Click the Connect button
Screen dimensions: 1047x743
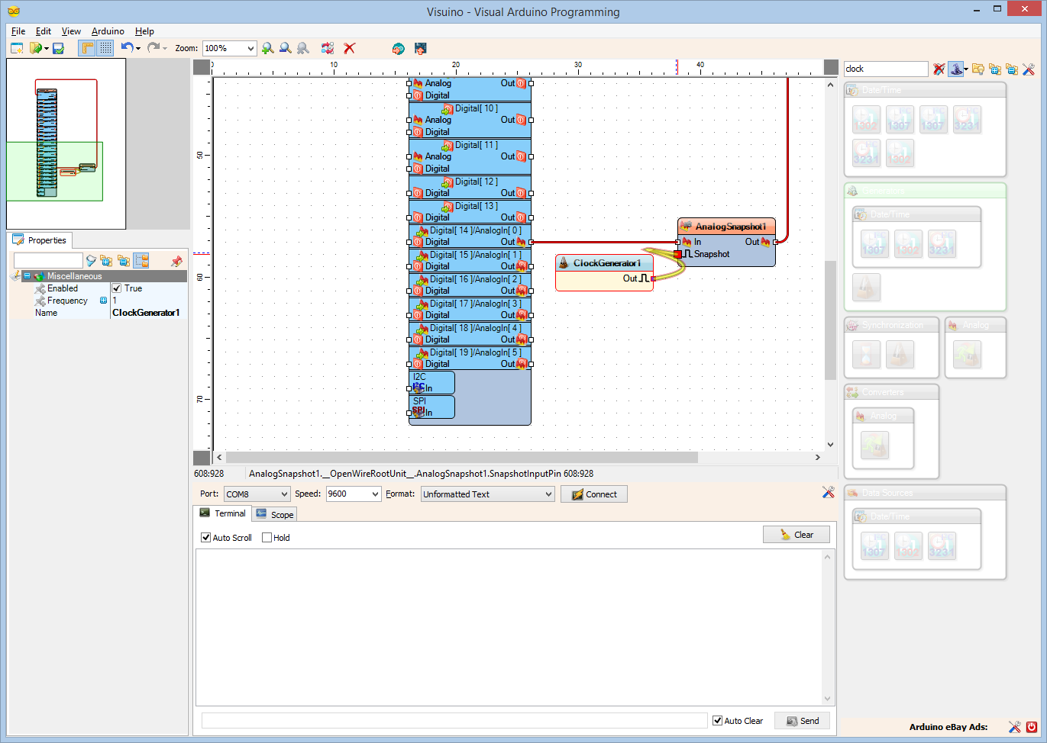tap(593, 494)
